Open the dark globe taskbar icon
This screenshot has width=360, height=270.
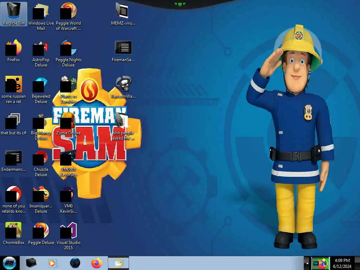75,263
